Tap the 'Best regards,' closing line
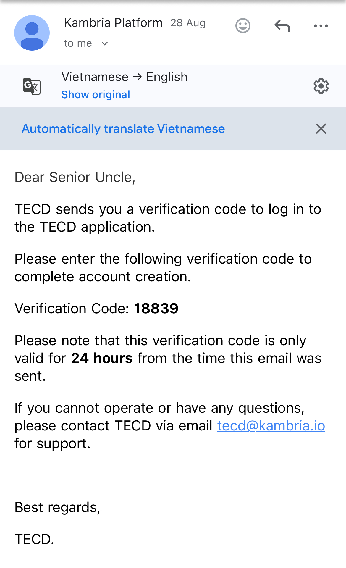The width and height of the screenshot is (346, 568). 57,507
